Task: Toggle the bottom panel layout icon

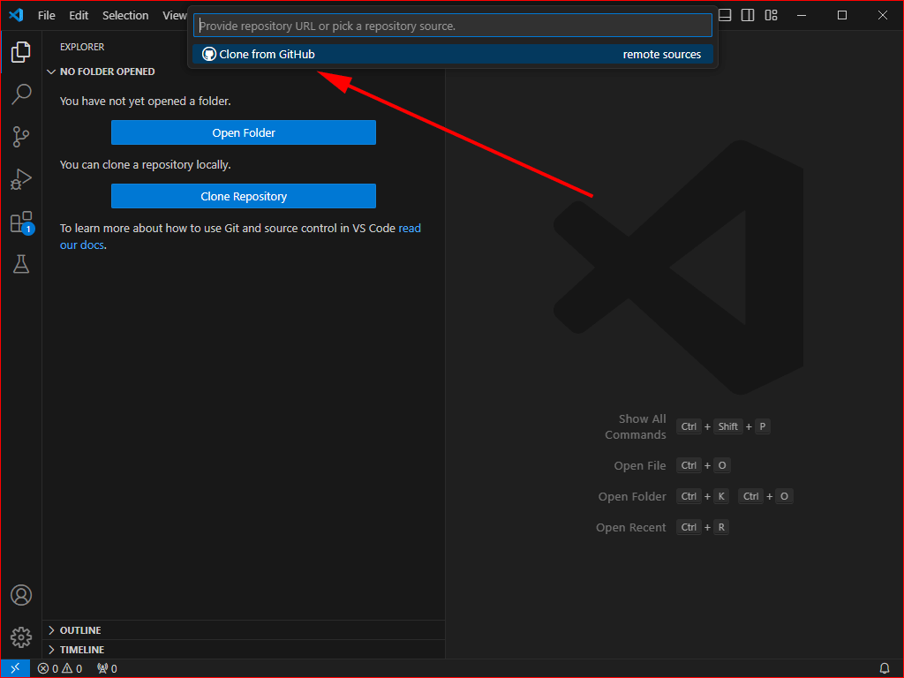Action: point(725,16)
